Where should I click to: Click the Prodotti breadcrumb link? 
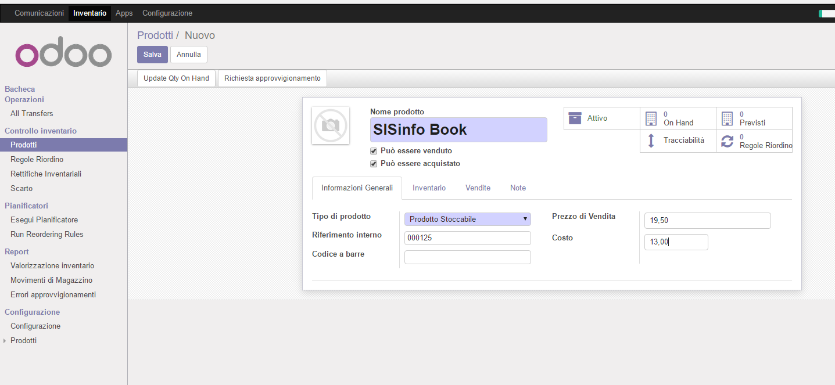pos(155,35)
